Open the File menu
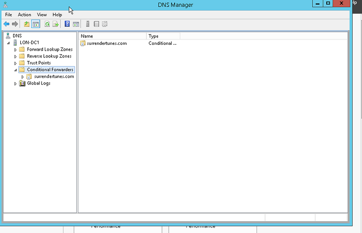 (9, 14)
